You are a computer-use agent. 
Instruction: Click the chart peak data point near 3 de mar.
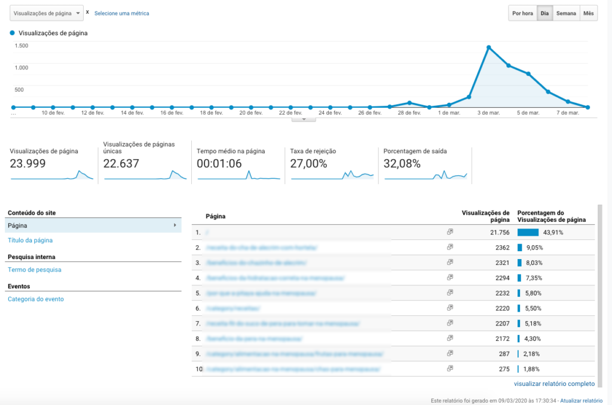click(489, 47)
